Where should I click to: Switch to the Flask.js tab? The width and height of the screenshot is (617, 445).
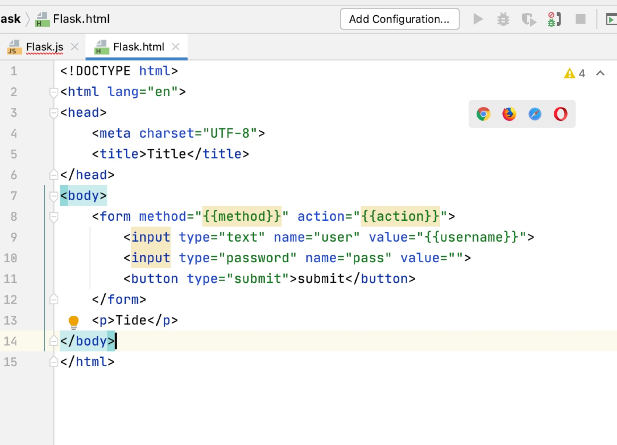[44, 47]
